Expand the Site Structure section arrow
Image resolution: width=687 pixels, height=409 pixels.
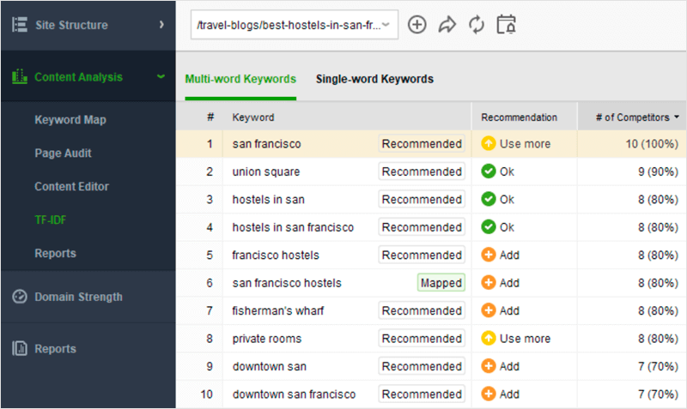coord(161,25)
